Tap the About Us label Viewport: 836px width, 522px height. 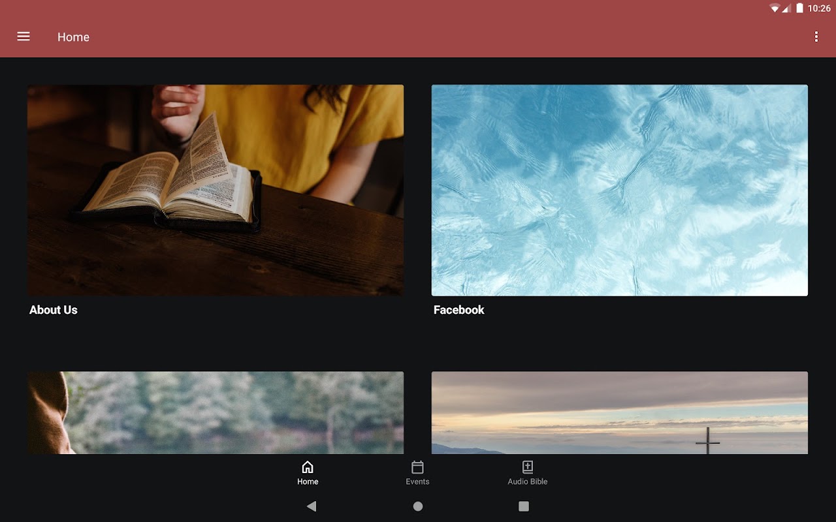click(x=54, y=310)
